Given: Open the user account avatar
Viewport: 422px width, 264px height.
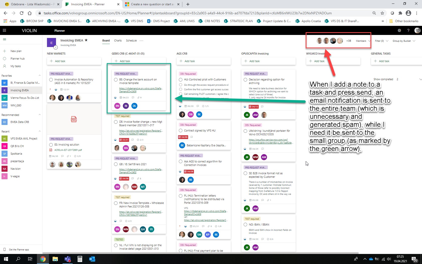Looking at the screenshot, I should 417,30.
